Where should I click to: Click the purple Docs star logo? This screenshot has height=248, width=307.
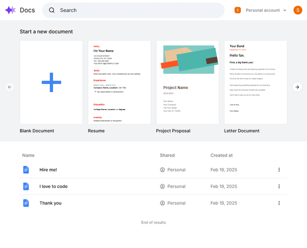click(x=10, y=10)
